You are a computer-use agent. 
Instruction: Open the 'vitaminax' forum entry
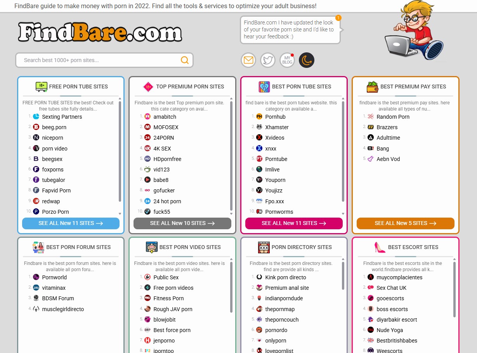point(54,288)
